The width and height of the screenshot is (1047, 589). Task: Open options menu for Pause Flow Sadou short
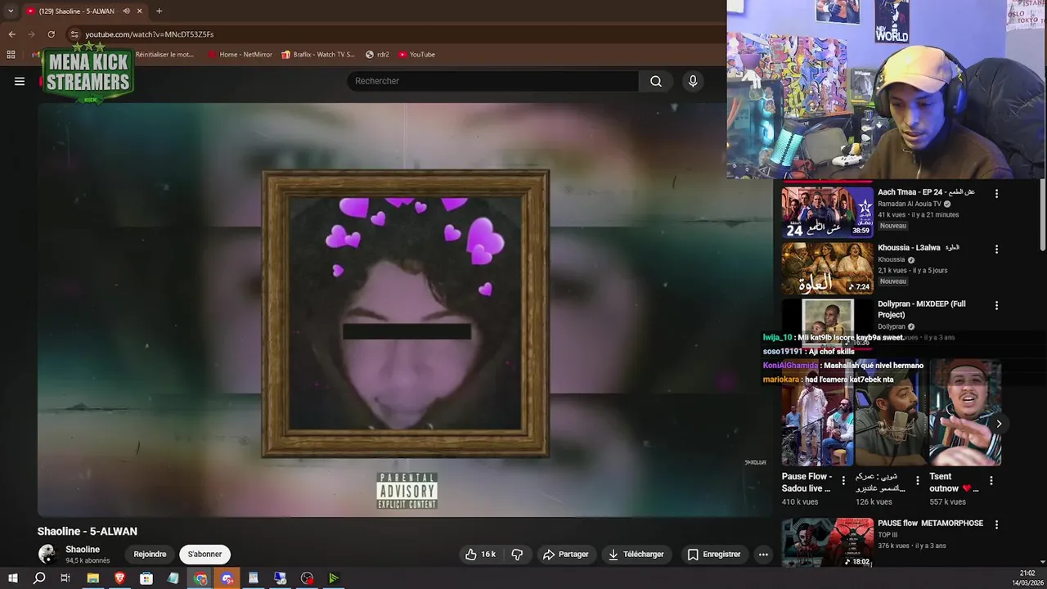[x=843, y=481]
